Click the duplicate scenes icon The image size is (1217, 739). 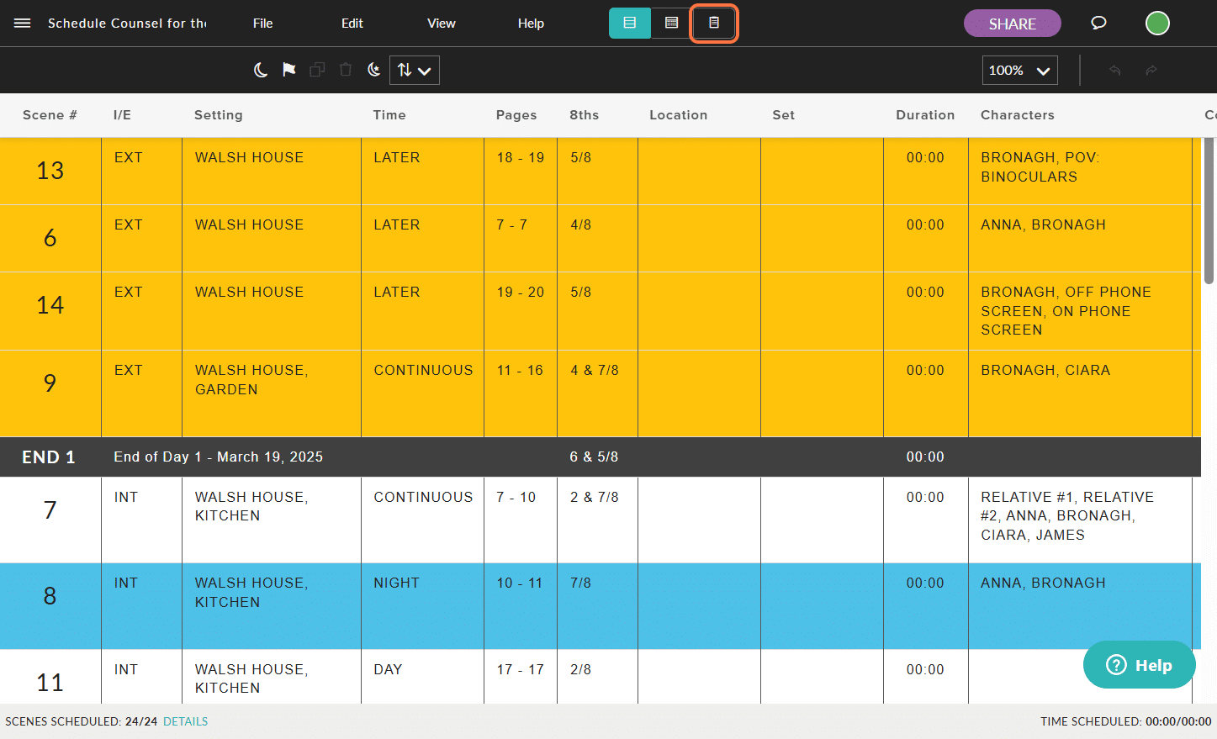[x=317, y=70]
